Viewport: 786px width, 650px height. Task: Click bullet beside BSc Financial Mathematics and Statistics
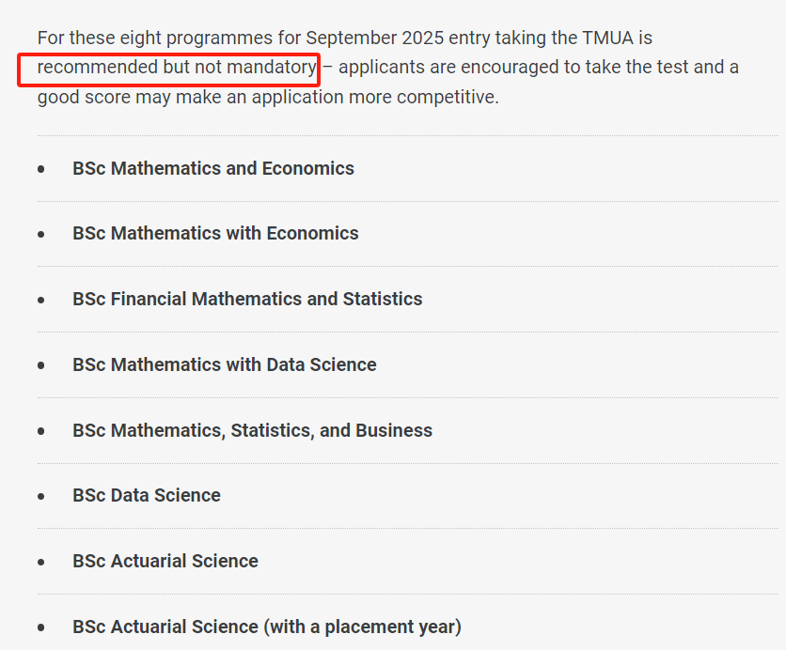[x=41, y=300]
